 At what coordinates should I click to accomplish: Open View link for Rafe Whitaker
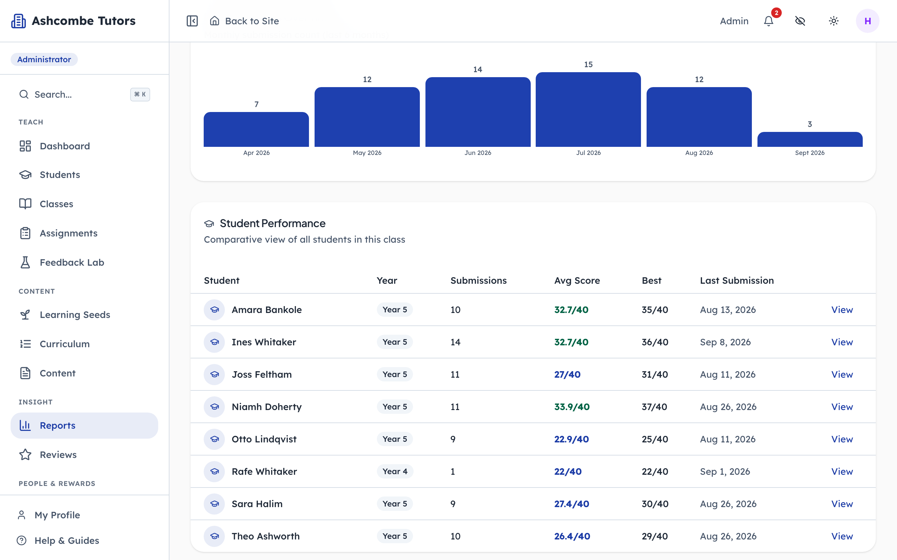pos(842,471)
